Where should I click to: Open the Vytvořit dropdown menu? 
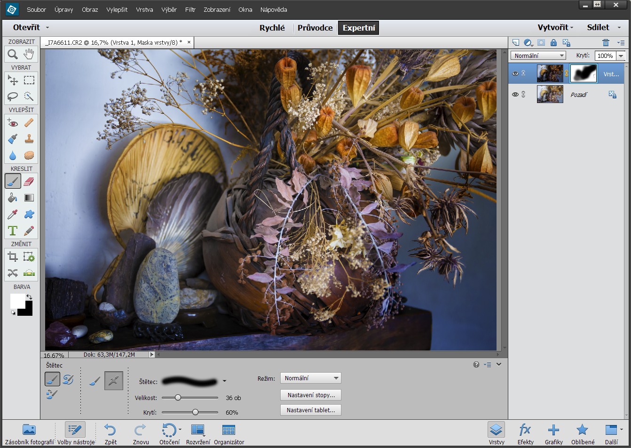555,28
